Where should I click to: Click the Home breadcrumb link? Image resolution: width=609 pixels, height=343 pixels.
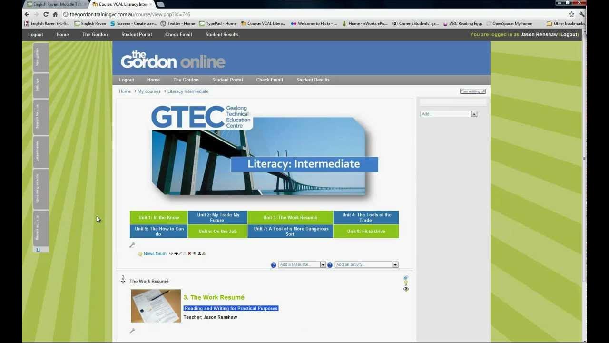click(125, 91)
